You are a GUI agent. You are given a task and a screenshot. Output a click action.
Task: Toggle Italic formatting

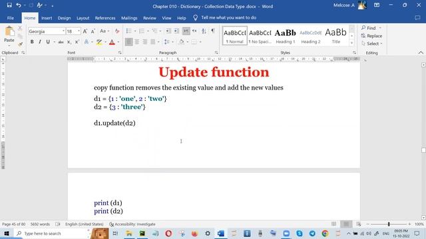pyautogui.click(x=40, y=42)
